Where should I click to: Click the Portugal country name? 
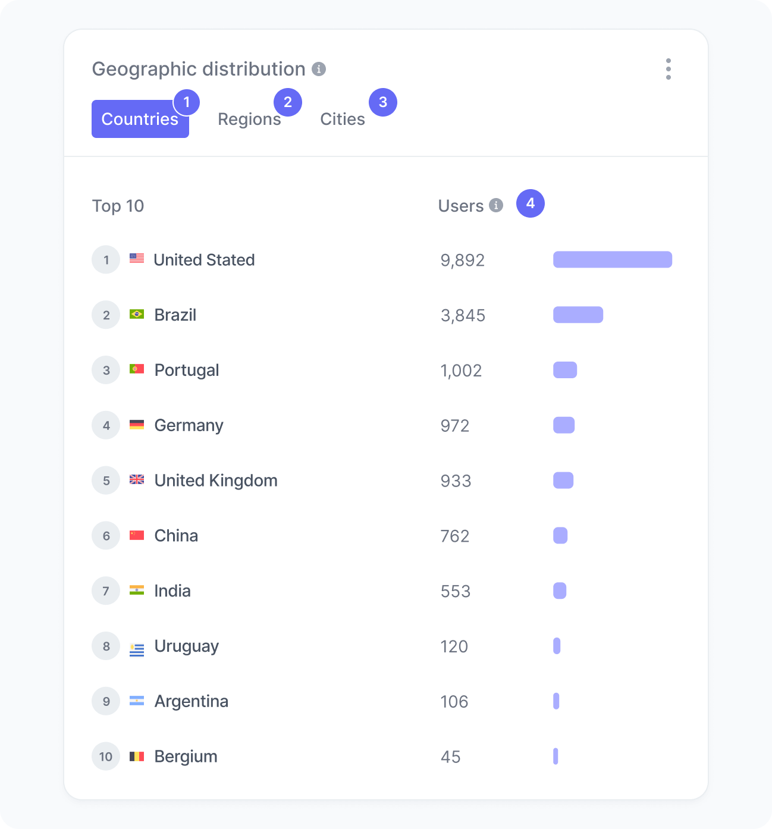186,370
